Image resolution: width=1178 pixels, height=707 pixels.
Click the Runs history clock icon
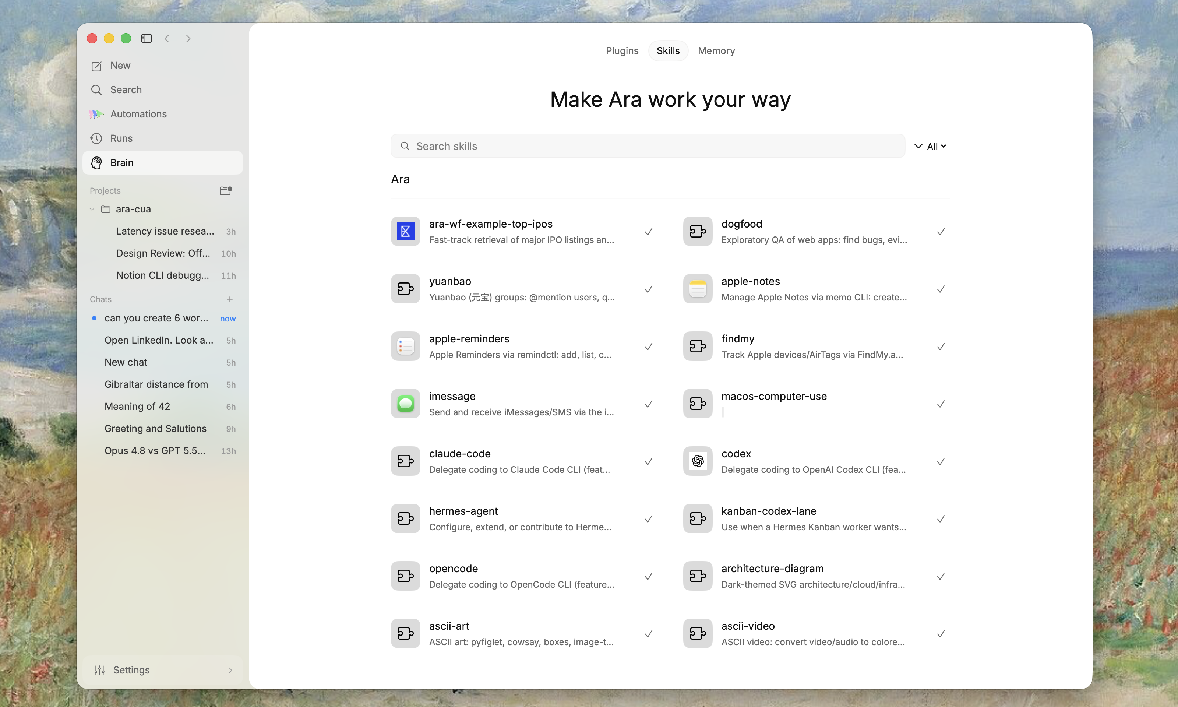(x=97, y=138)
